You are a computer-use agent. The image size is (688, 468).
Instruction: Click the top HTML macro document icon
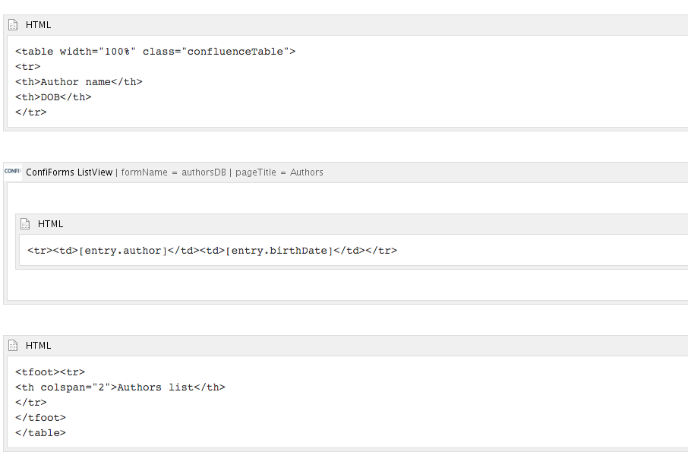coord(13,25)
